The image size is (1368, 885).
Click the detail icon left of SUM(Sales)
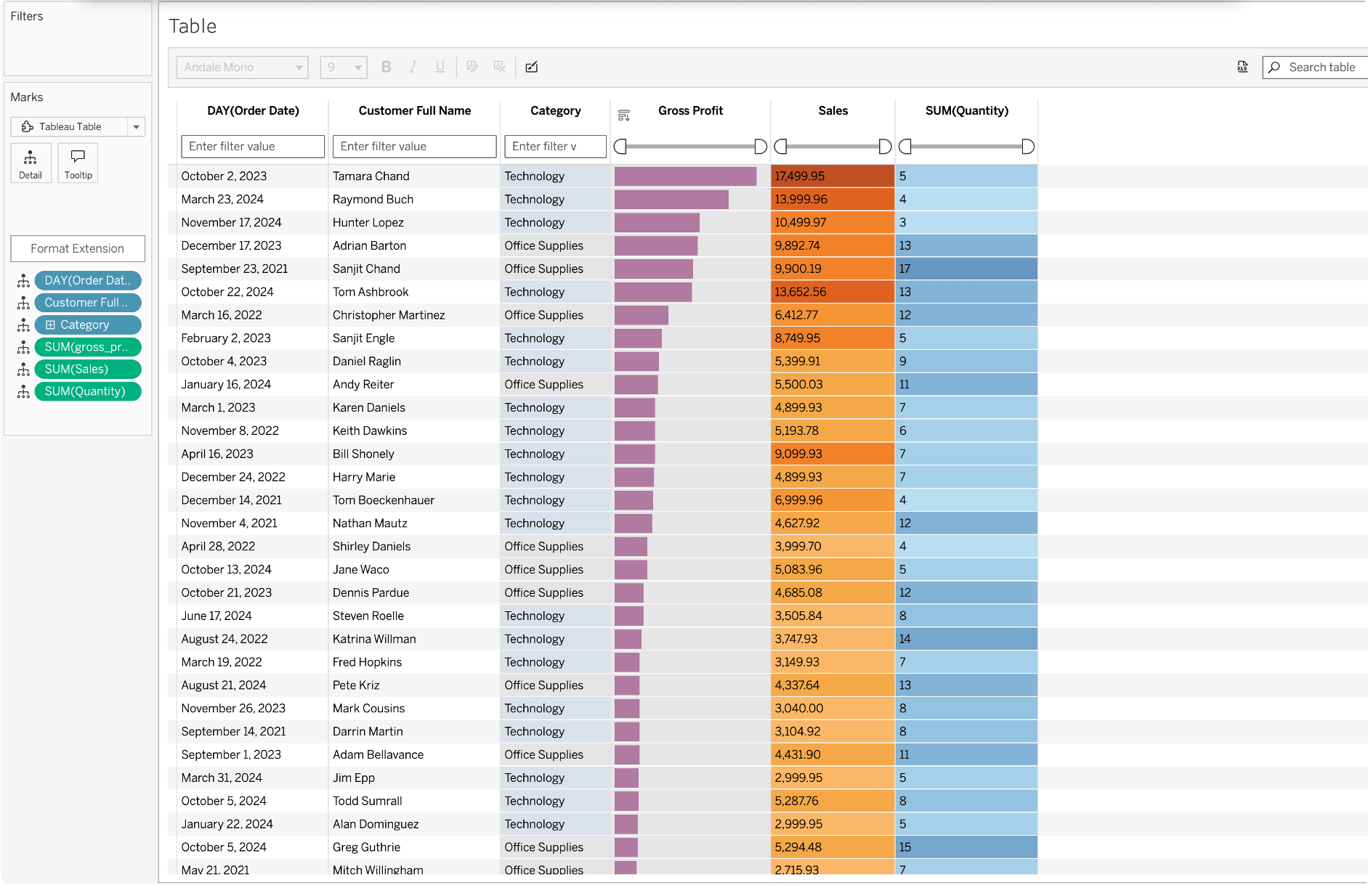[x=23, y=370]
